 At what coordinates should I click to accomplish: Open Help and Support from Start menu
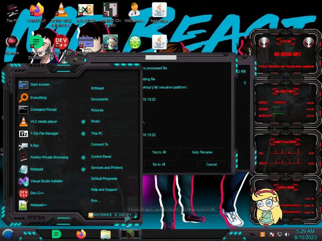click(104, 190)
